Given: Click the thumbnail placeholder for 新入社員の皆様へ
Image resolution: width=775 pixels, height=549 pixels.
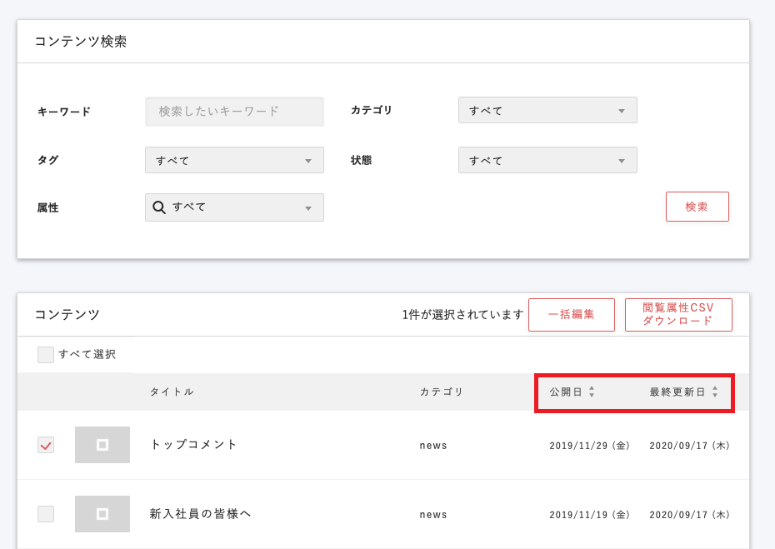Looking at the screenshot, I should pos(102,514).
